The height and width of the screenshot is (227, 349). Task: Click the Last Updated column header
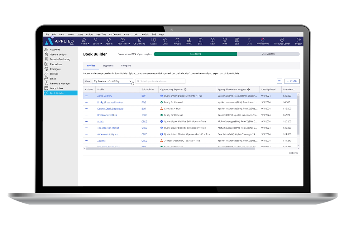[x=268, y=89]
